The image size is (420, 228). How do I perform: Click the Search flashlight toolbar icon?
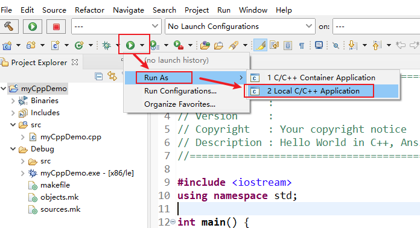point(234,45)
